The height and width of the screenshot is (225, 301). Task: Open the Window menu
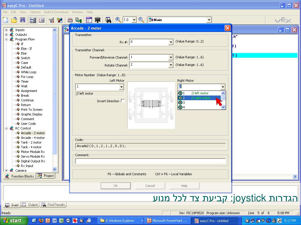[77, 12]
